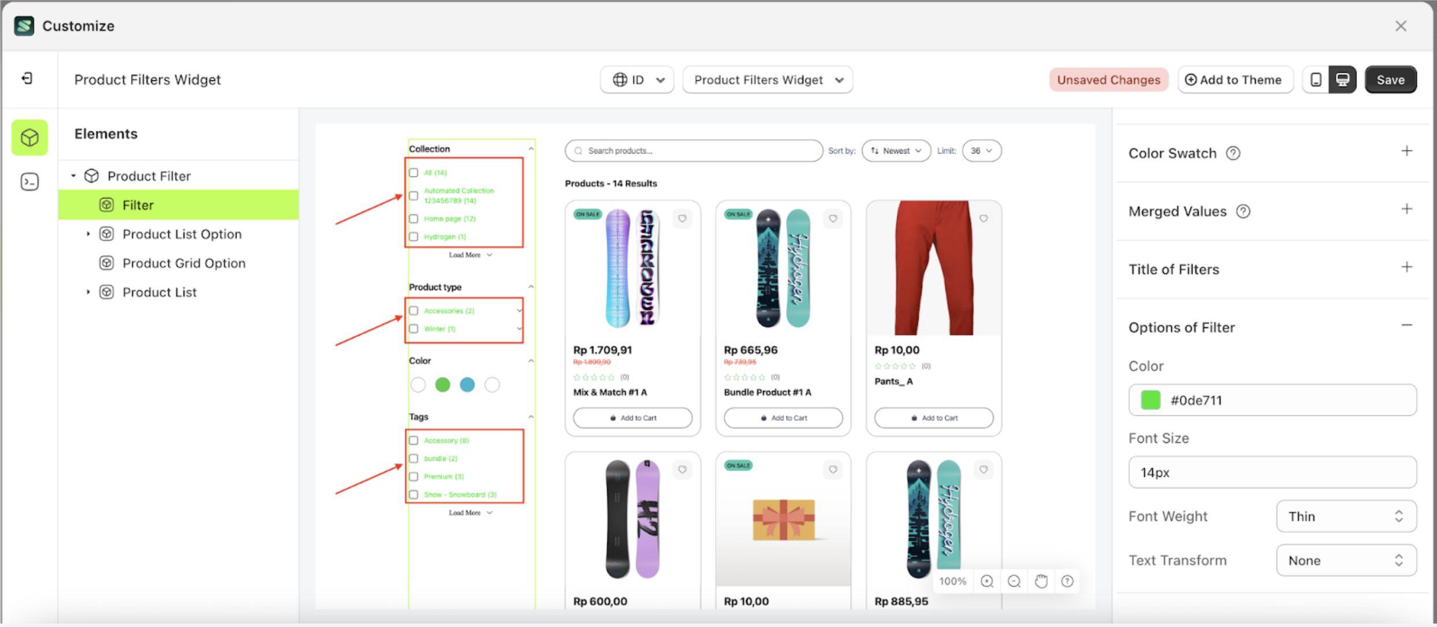Open the code console sidebar icon
The height and width of the screenshot is (627, 1437).
(29, 182)
